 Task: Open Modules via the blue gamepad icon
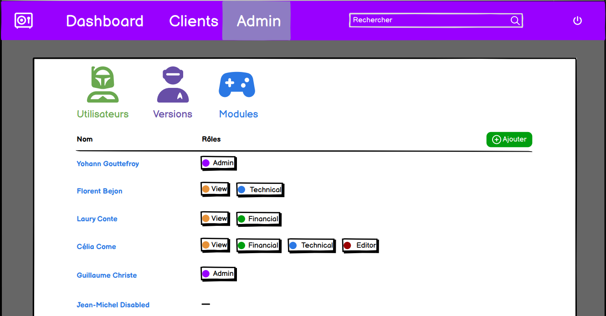coord(237,85)
